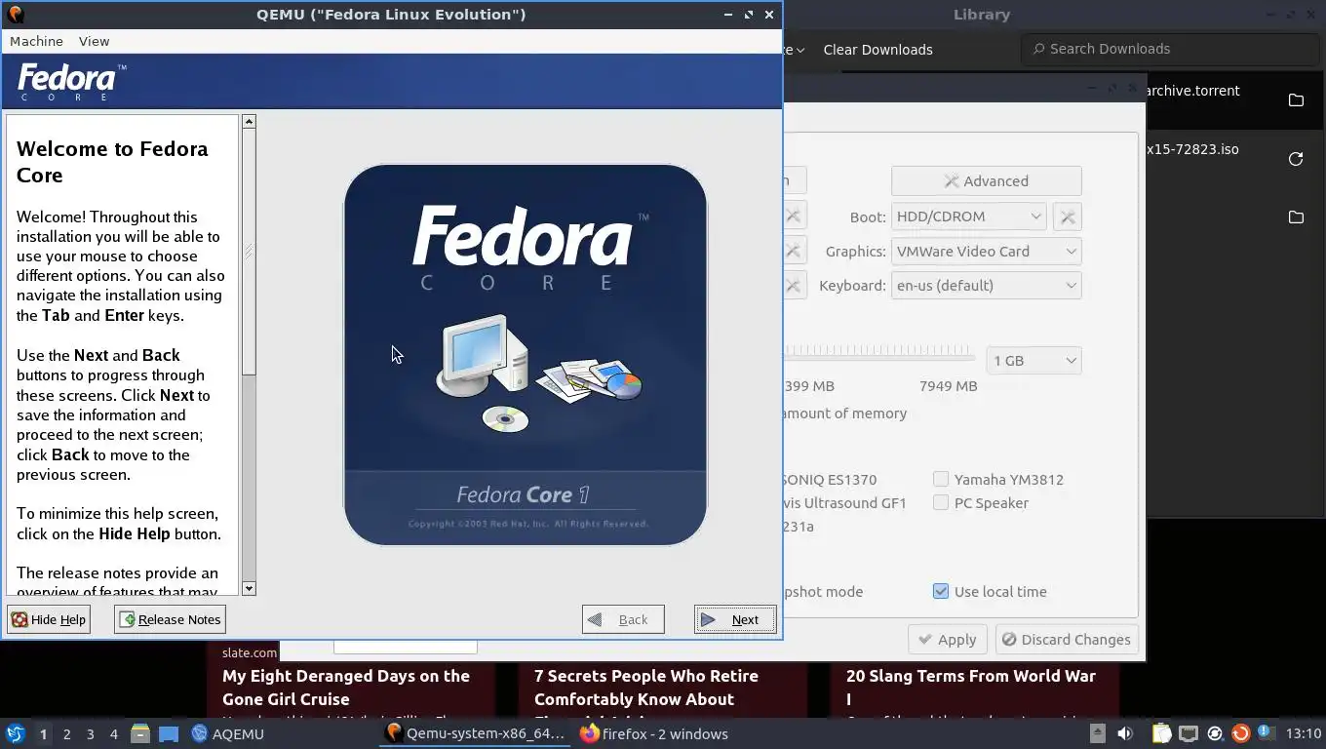Viewport: 1326px width, 749px height.
Task: Disable Use local time checkbox
Action: tap(941, 591)
